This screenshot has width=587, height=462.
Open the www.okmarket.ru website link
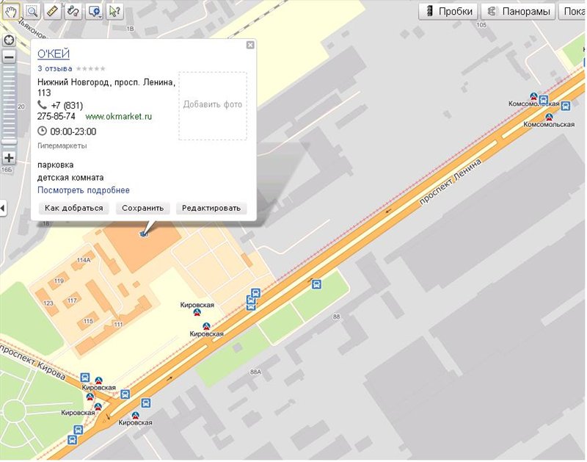point(118,116)
